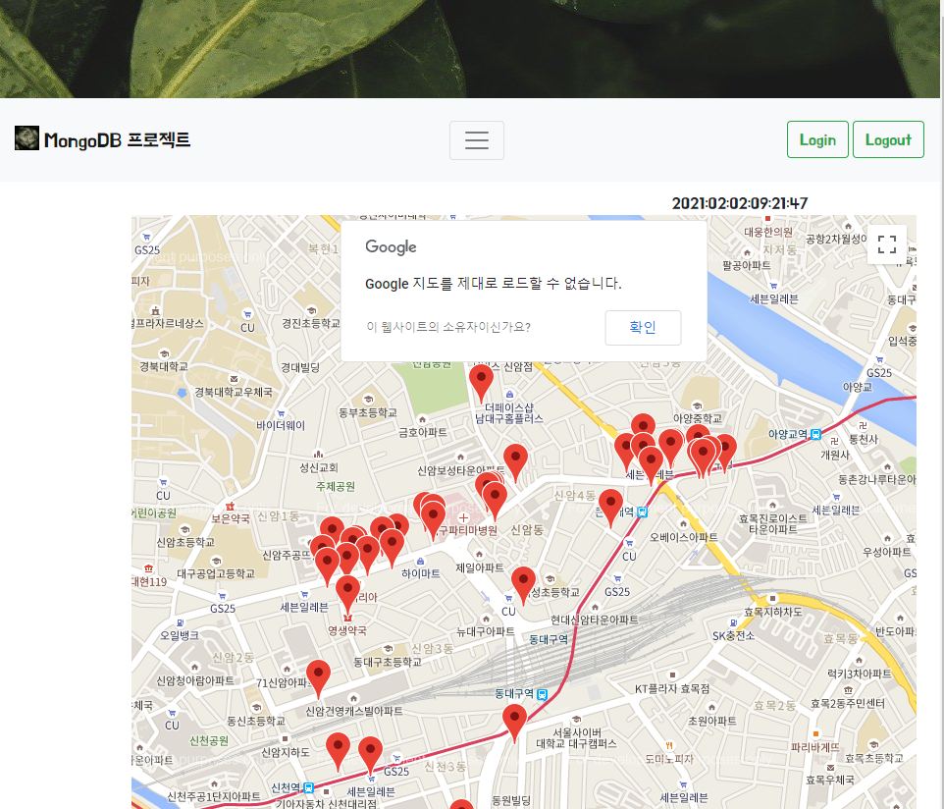944x809 pixels.
Task: Click the 신암건영캐스빌아파트 map label
Action: coord(354,712)
